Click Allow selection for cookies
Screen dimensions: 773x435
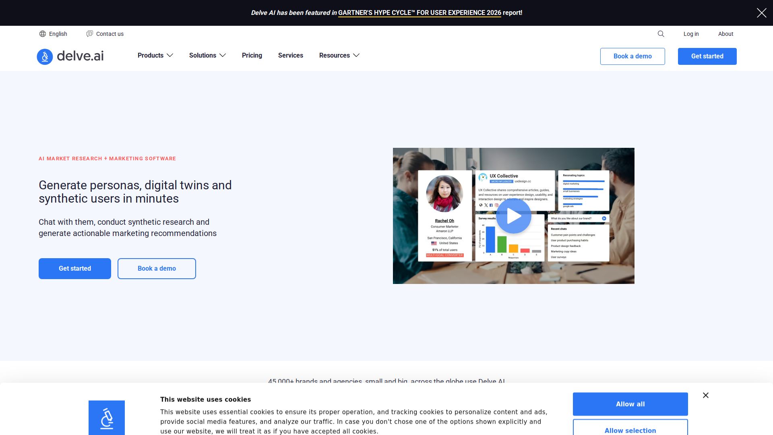point(630,428)
